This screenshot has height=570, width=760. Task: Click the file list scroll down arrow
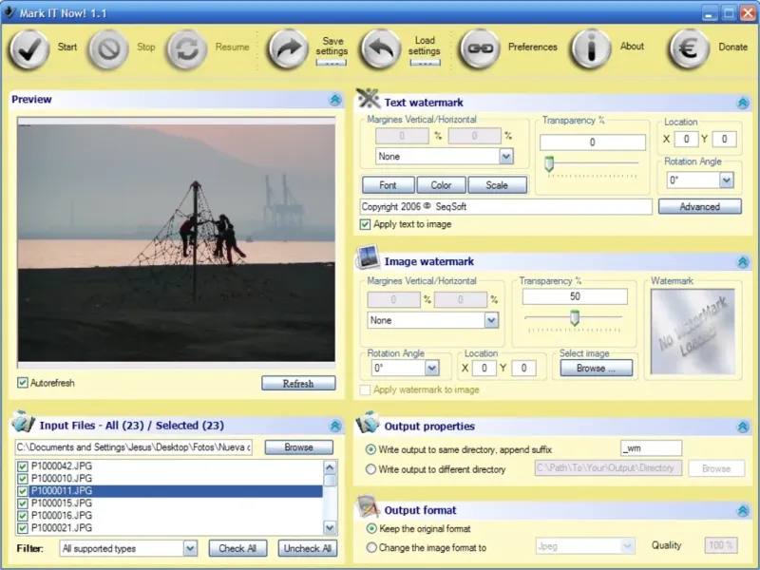[x=330, y=528]
